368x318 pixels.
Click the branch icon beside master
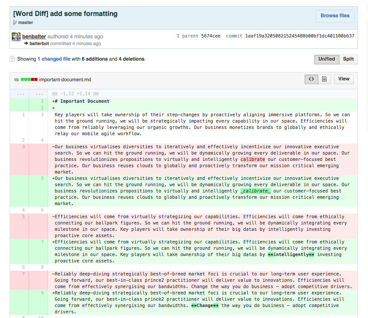(15, 22)
